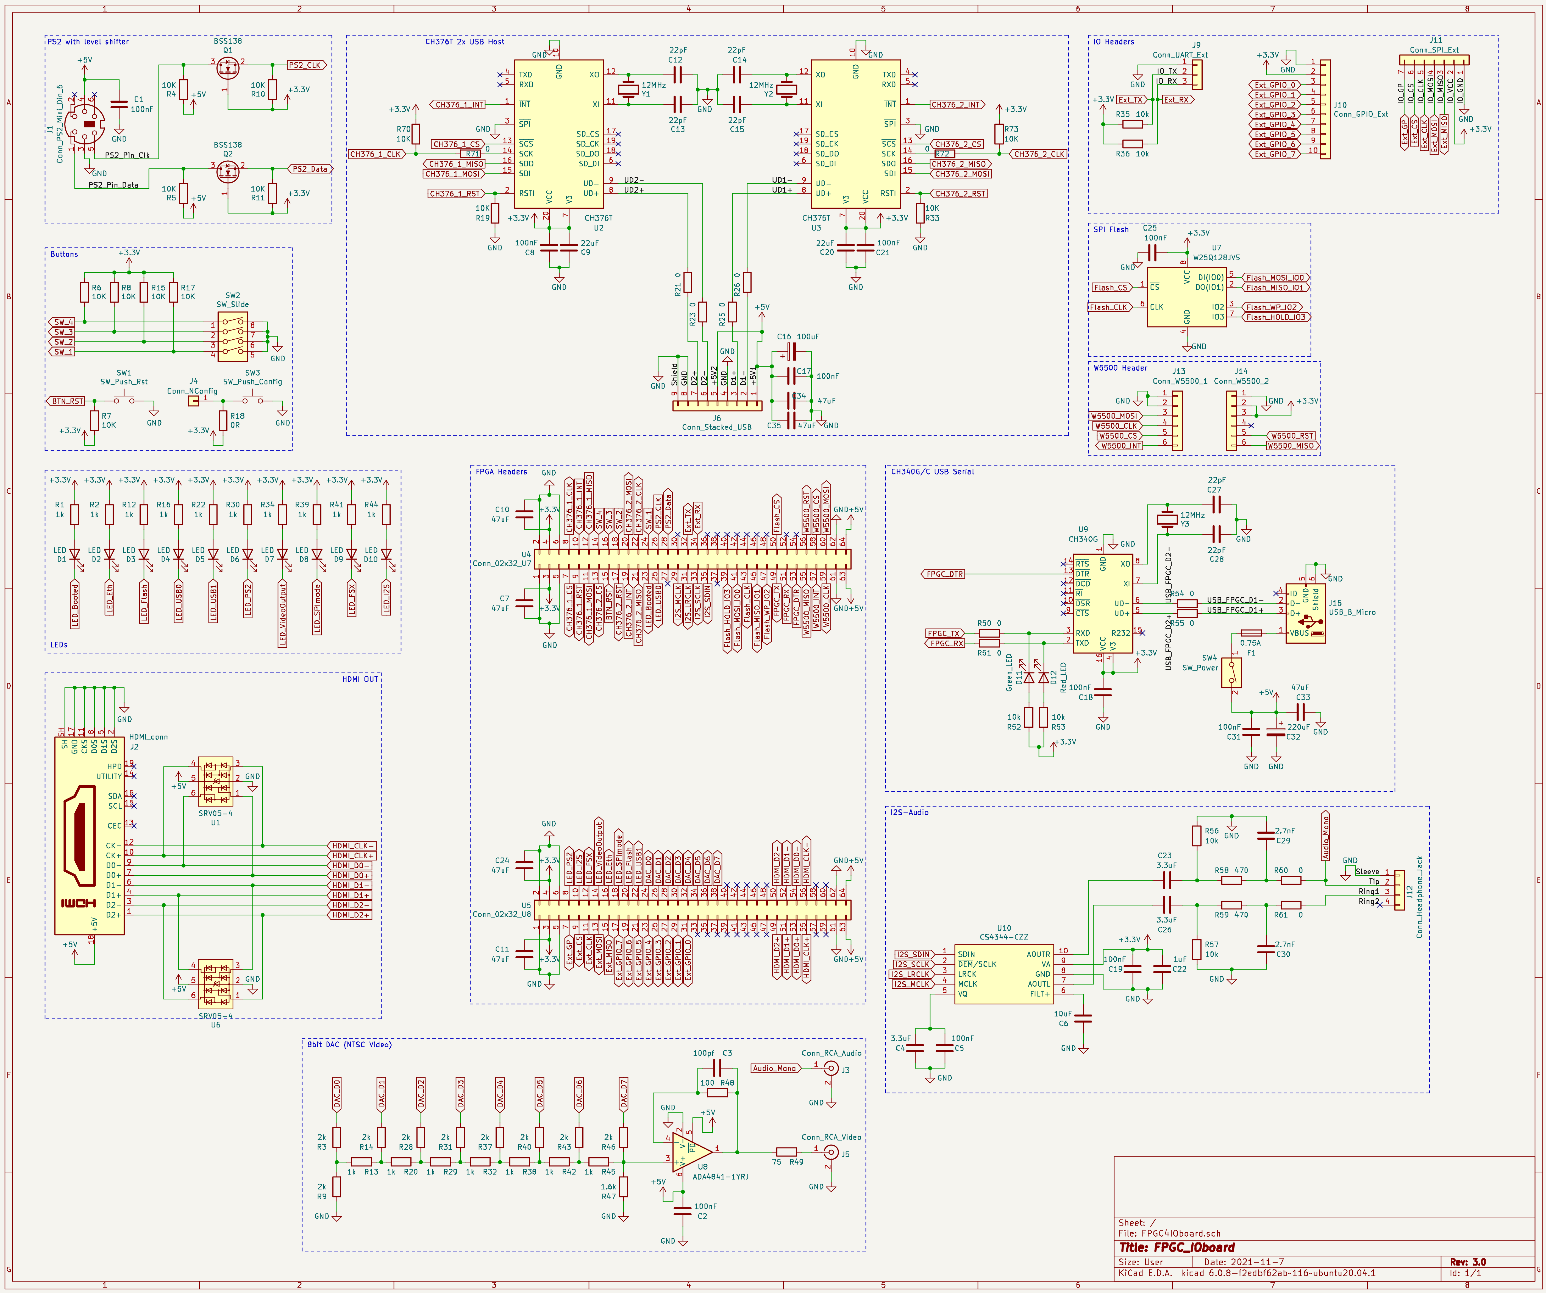Viewport: 1546px width, 1293px height.
Task: Click the J15 USB_B_Micro connector symbol
Action: point(1306,614)
